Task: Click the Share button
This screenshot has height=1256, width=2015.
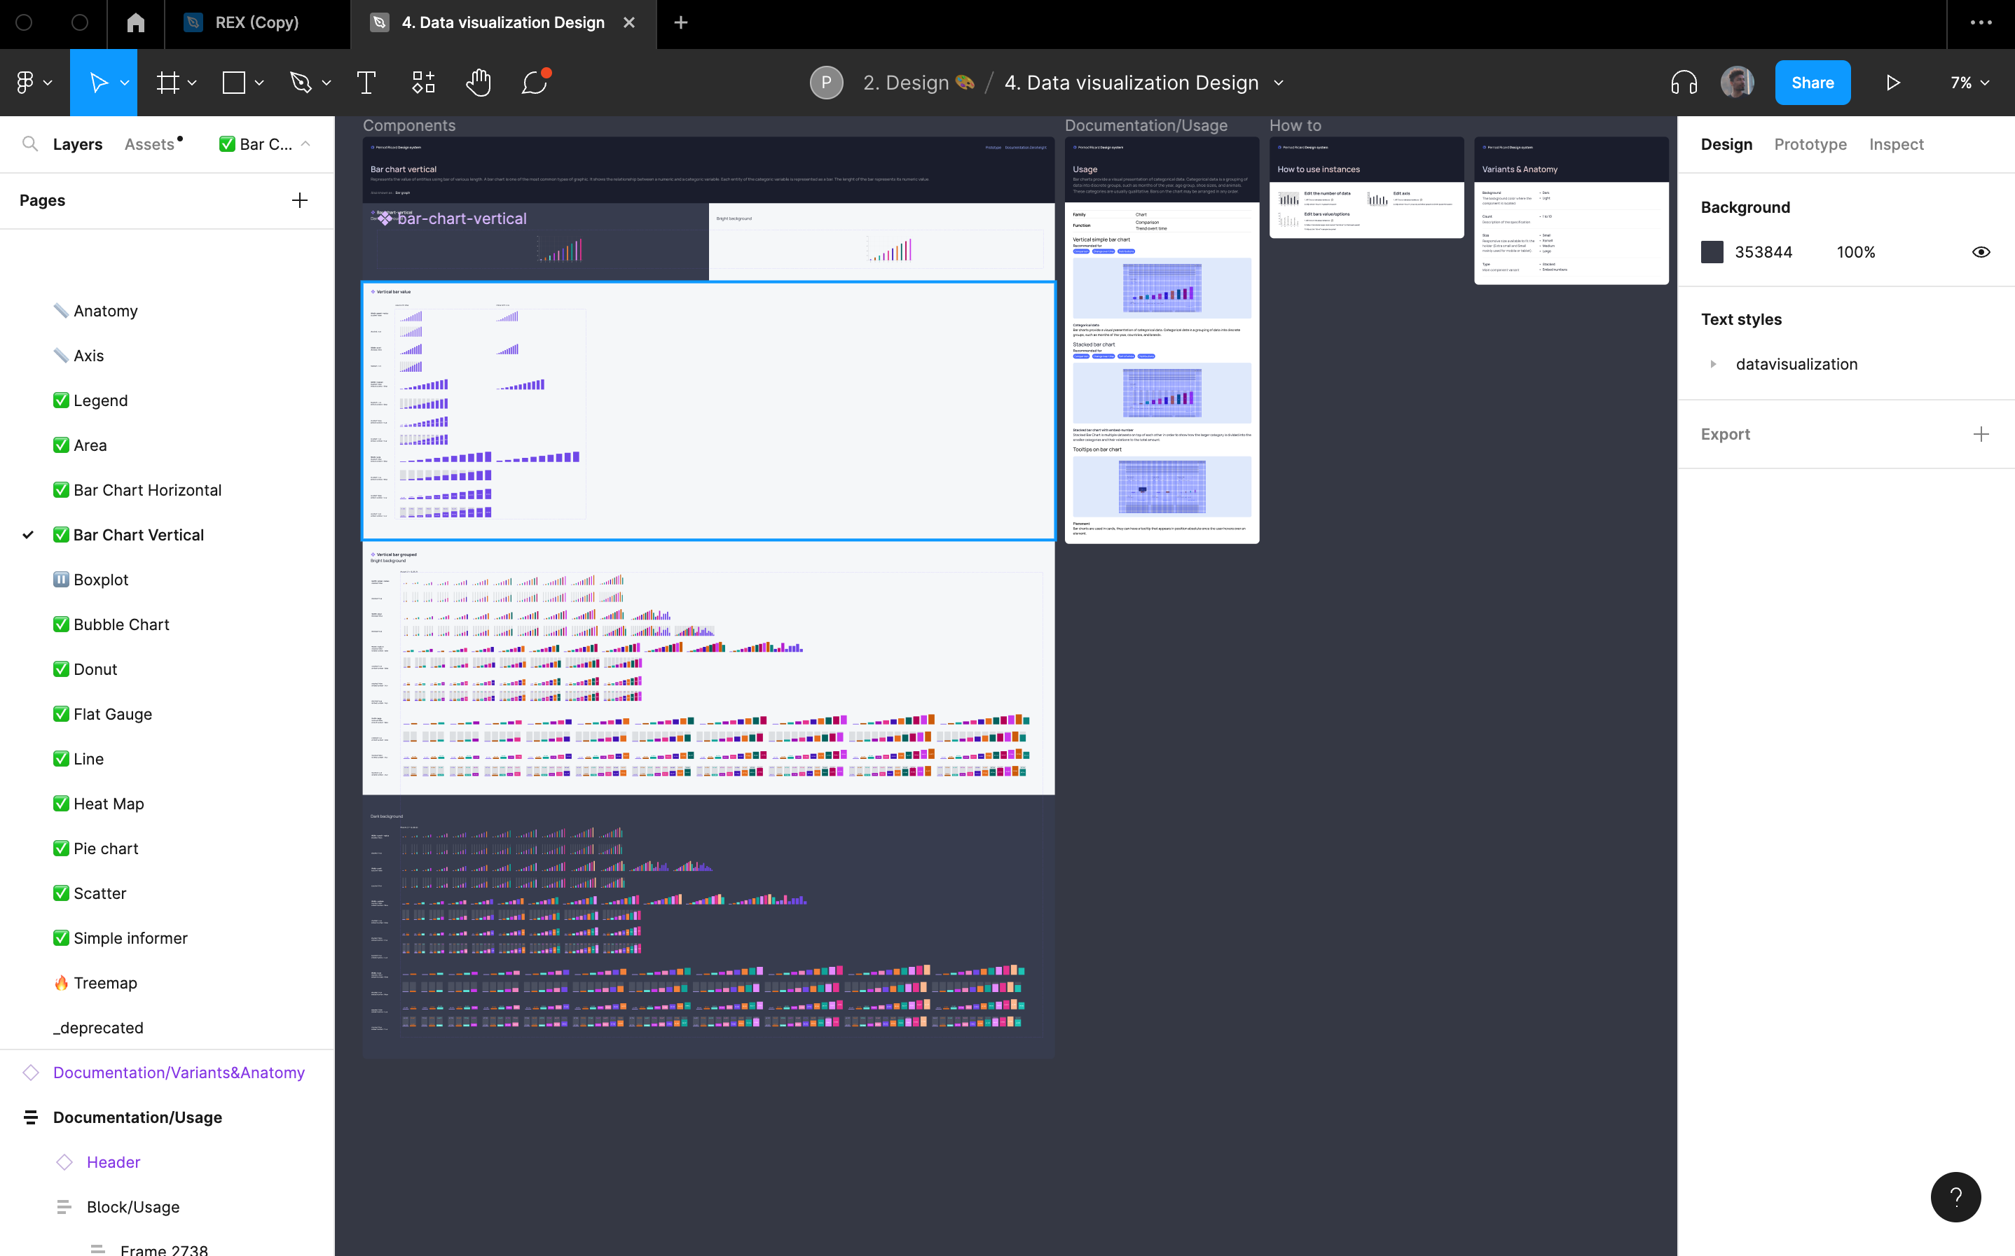Action: (x=1813, y=83)
